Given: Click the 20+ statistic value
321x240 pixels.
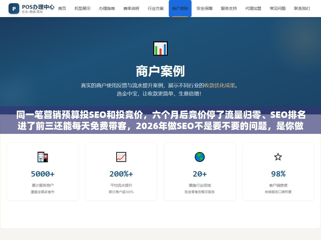Looking at the screenshot, I should [200, 174].
